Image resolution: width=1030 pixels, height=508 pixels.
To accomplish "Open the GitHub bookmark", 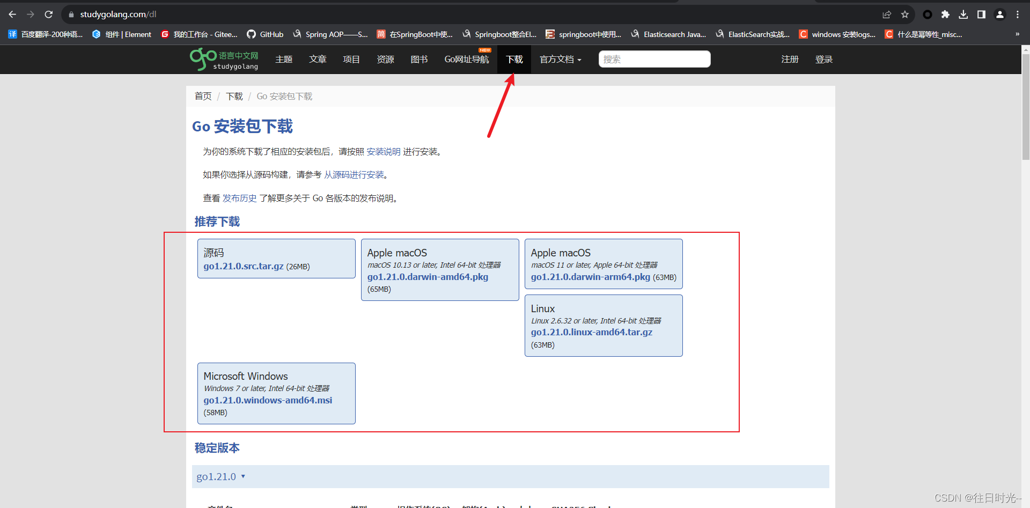I will [x=265, y=34].
